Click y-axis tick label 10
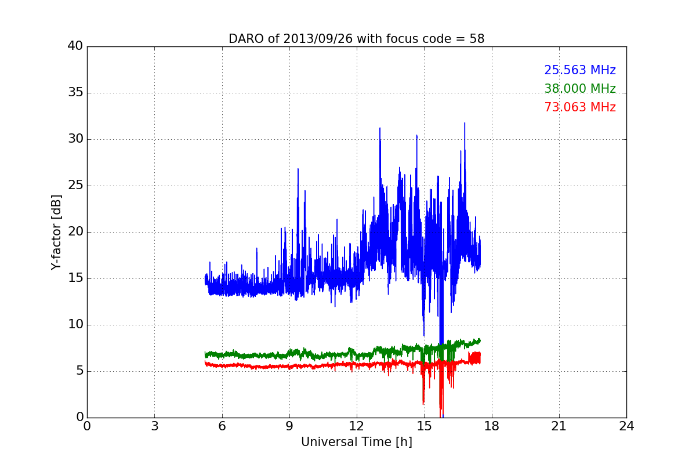The image size is (696, 464). pyautogui.click(x=75, y=325)
